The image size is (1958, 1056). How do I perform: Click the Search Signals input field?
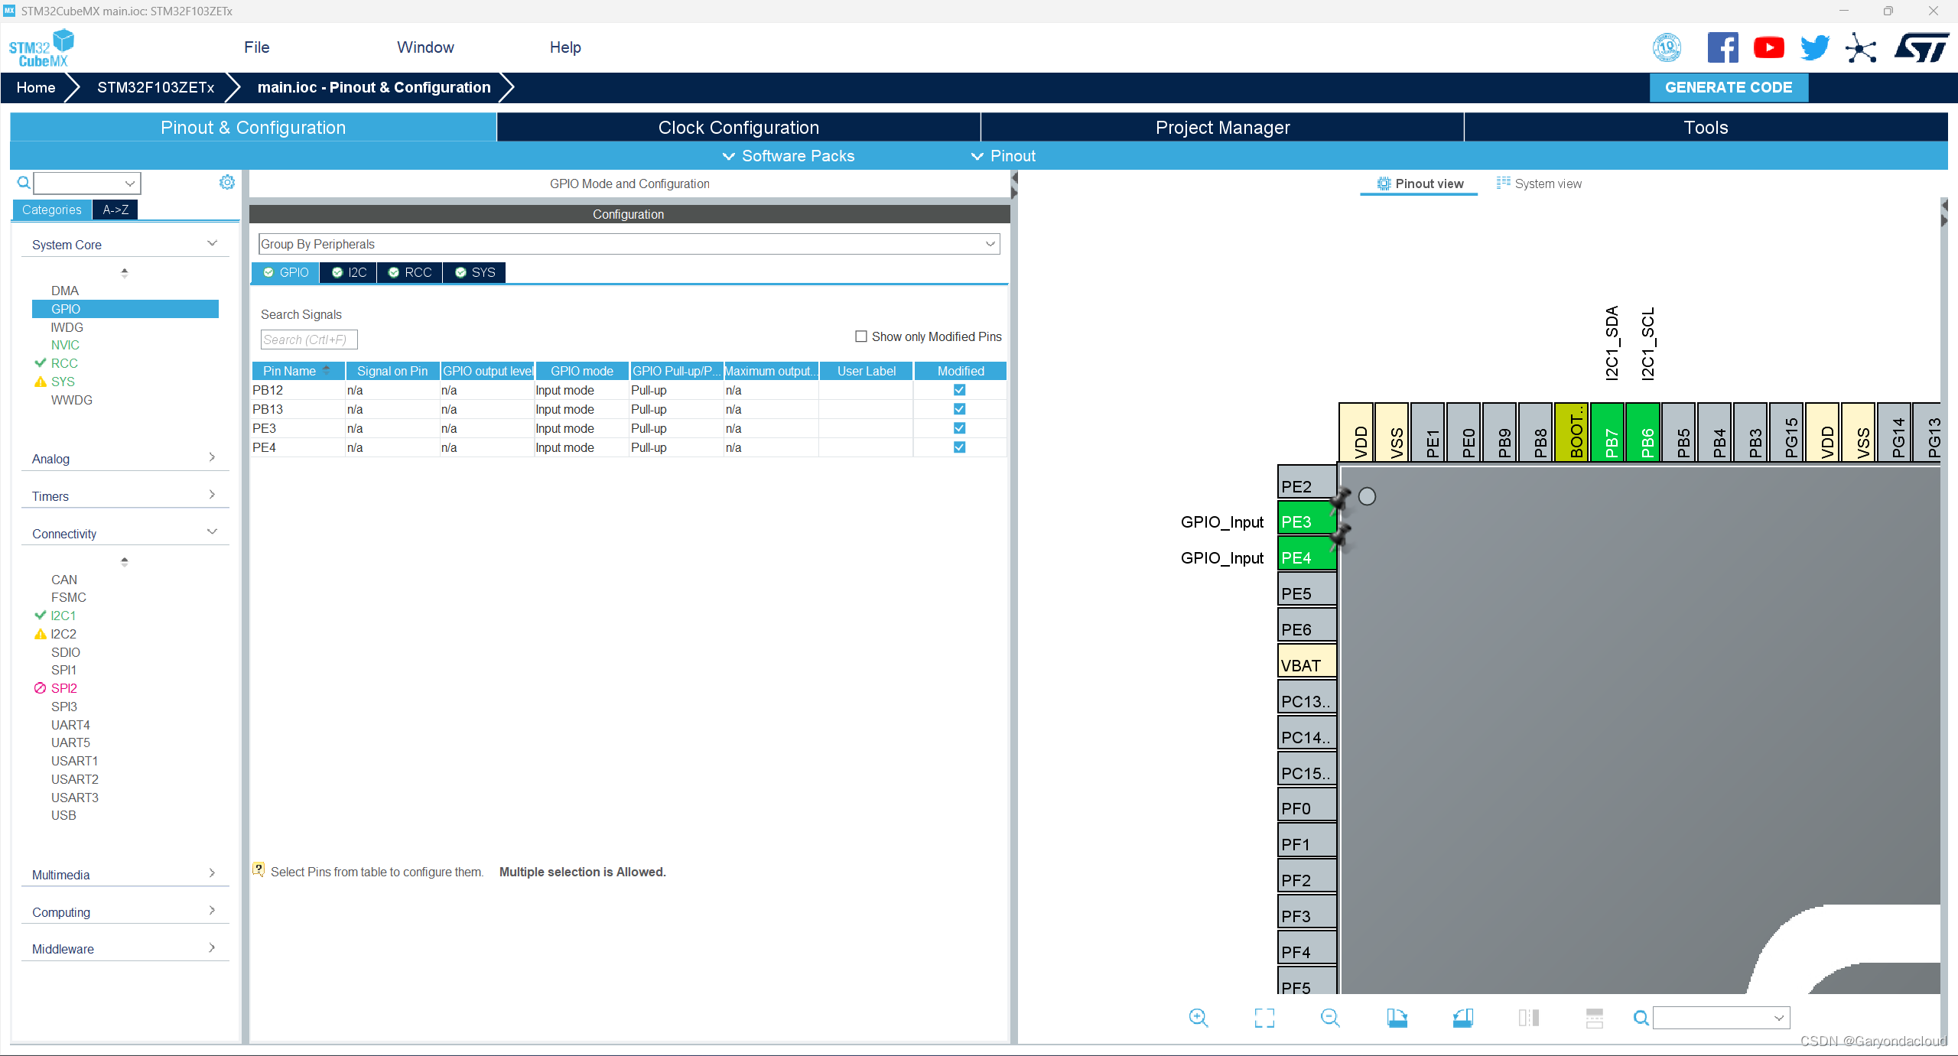pos(309,340)
